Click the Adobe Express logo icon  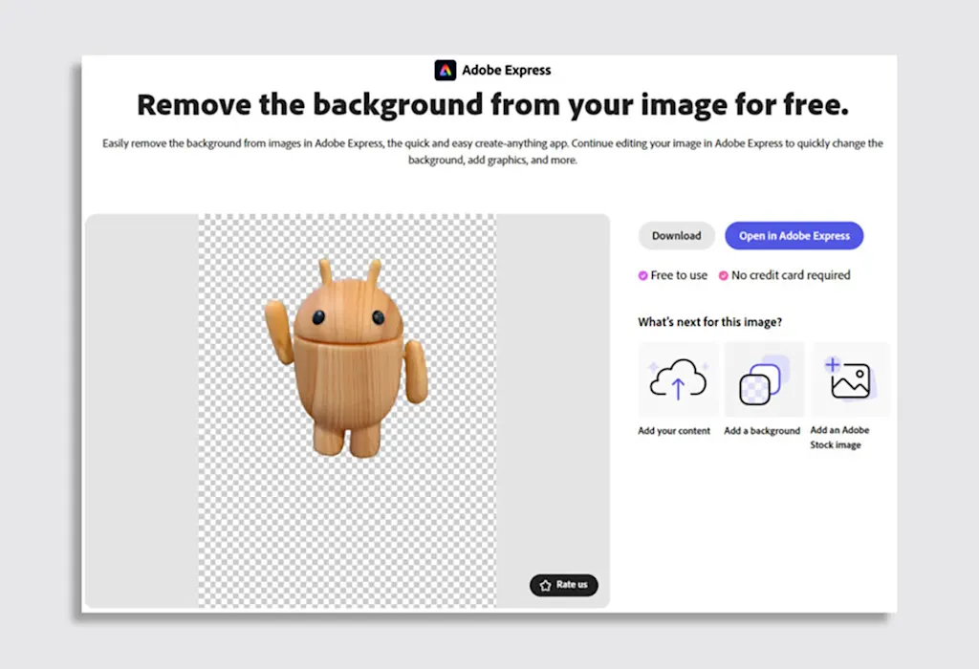click(x=446, y=70)
